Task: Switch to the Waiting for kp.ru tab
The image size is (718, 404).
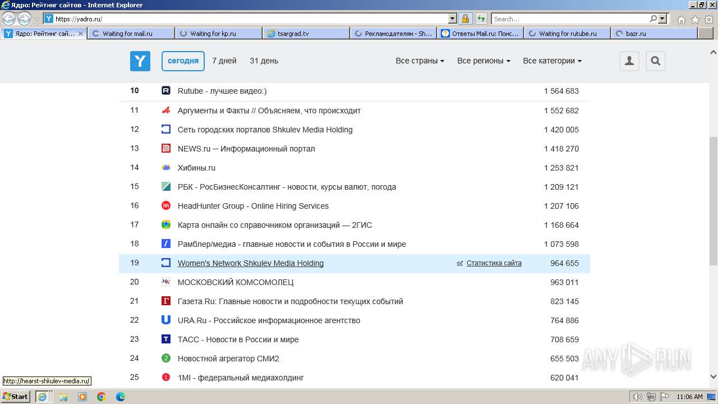Action: [219, 34]
